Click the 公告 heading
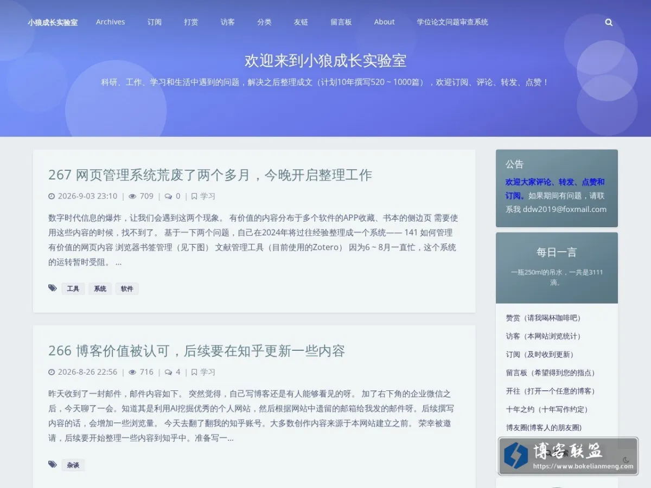 [515, 164]
